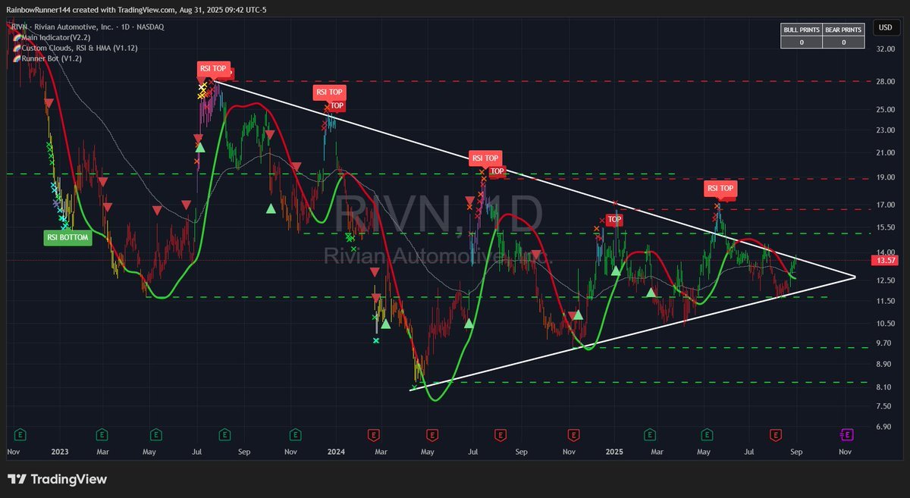Click the RainbowRunner144 created with TradingView.com header
This screenshot has width=910, height=498.
tap(136, 10)
